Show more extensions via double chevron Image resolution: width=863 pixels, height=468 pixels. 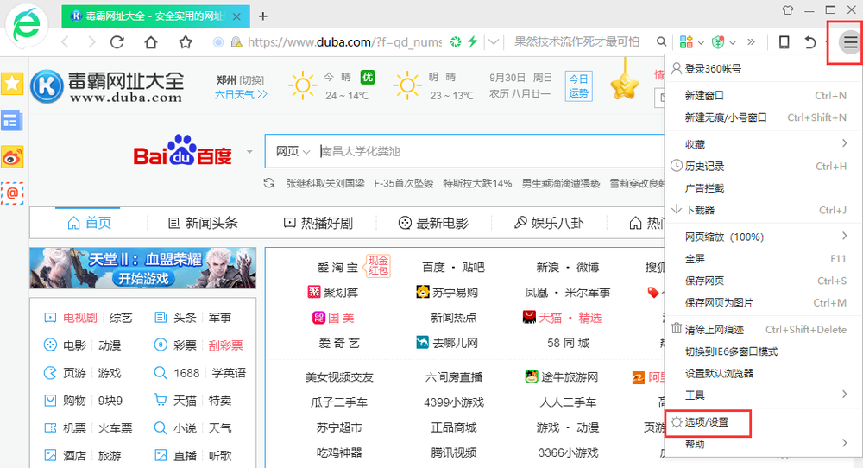pyautogui.click(x=752, y=41)
